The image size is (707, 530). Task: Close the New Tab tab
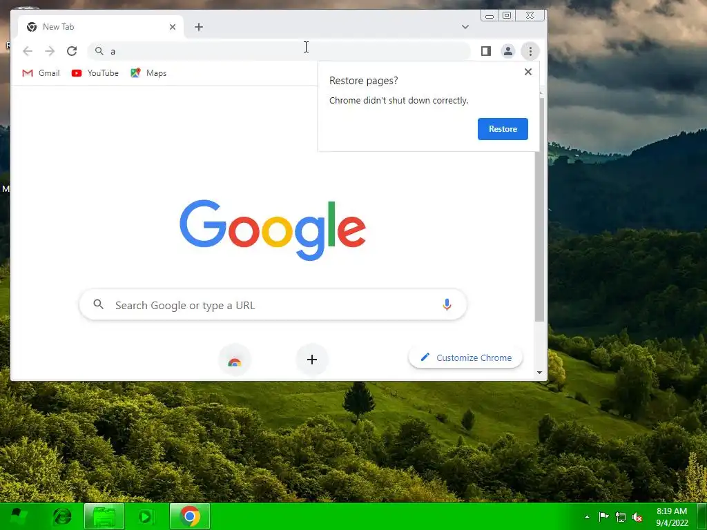point(172,27)
